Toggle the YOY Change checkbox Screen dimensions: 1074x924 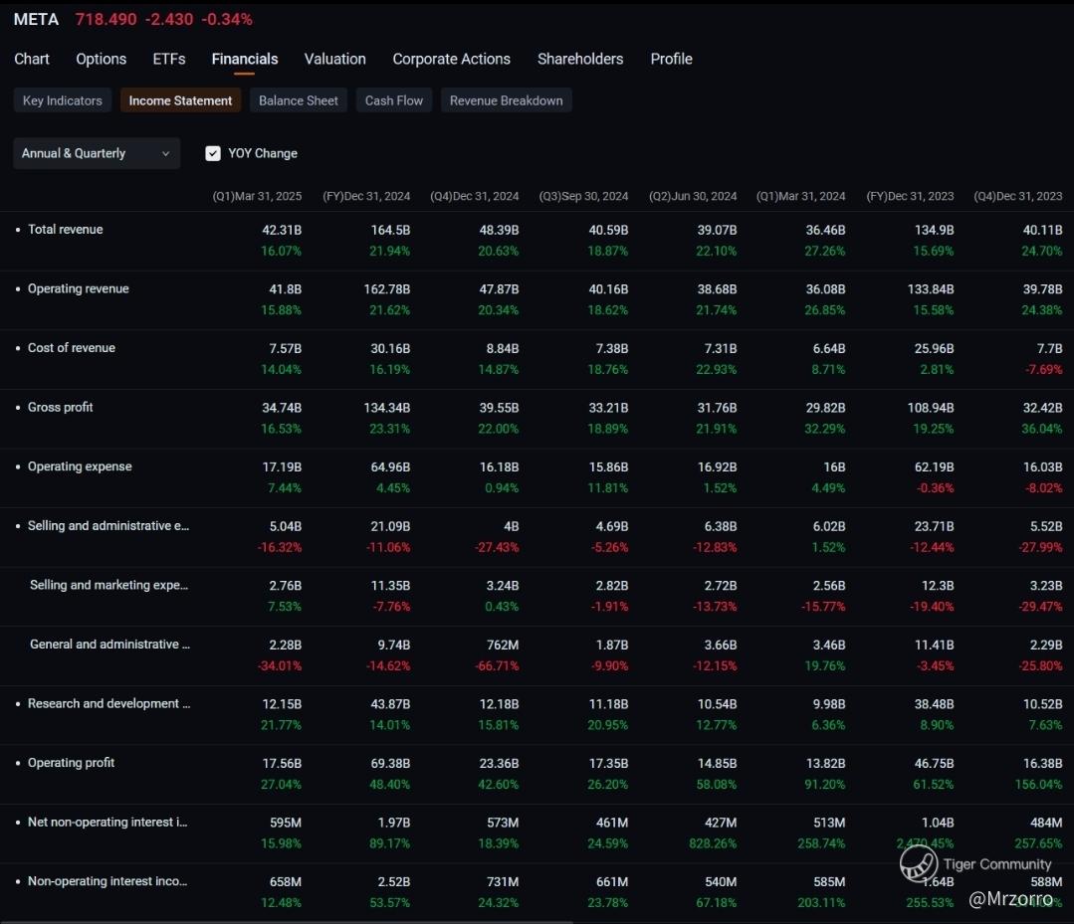click(x=213, y=153)
